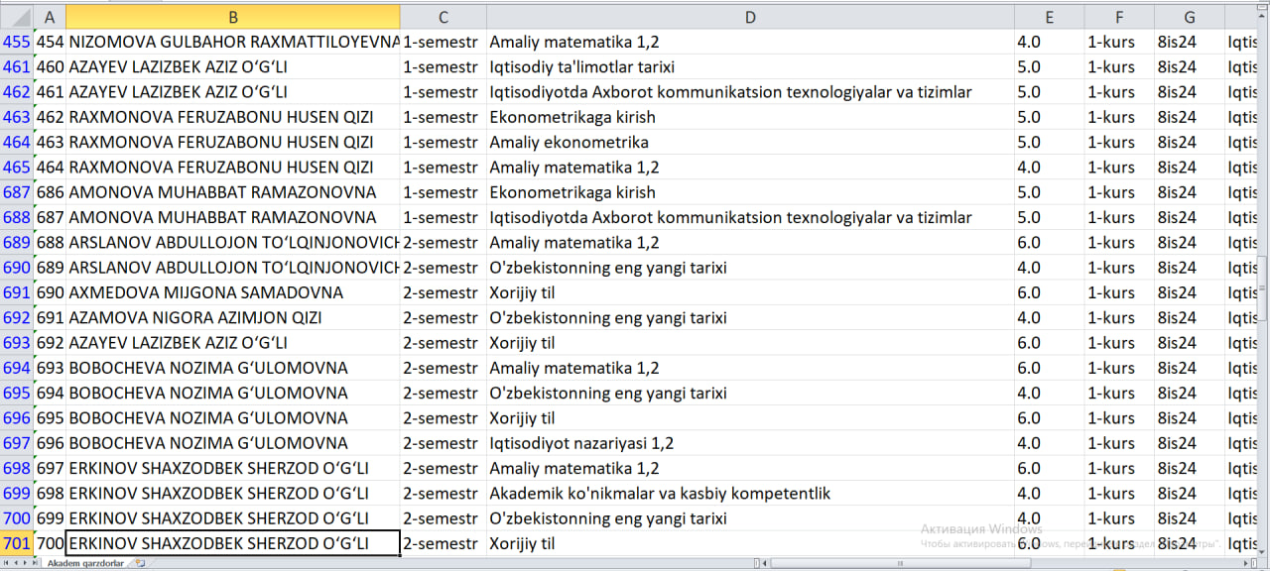Select row header 687
The height and width of the screenshot is (571, 1270).
pos(16,192)
